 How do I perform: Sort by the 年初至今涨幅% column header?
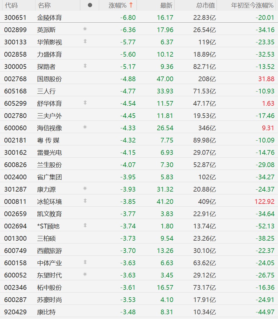[252, 5]
